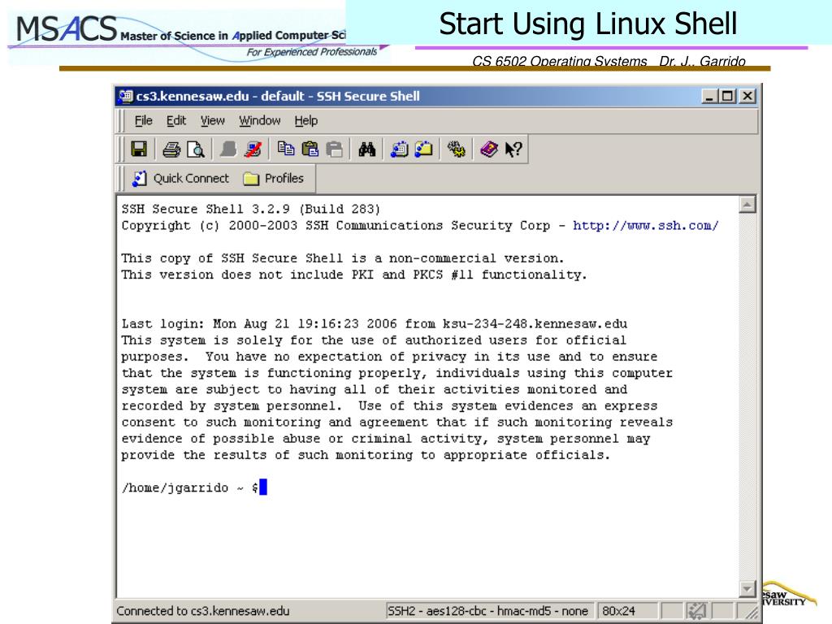Click the Paste clipboard icon
Screen dimensions: 832x624
(x=310, y=149)
